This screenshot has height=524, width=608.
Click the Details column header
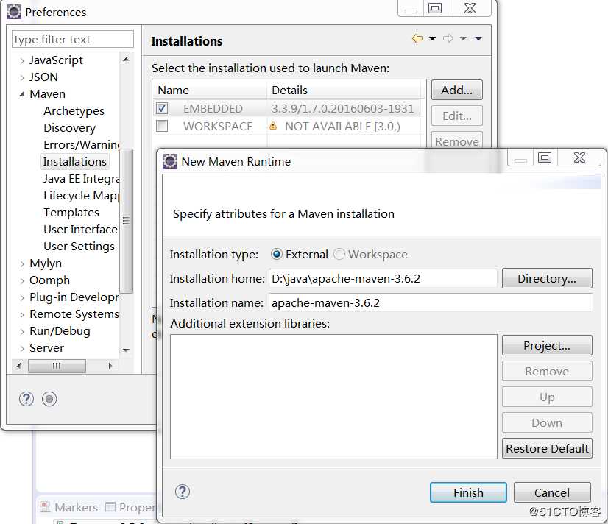[x=344, y=91]
